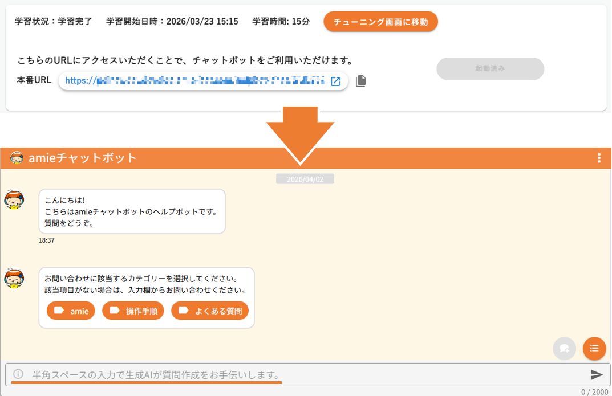This screenshot has height=396, width=612.
Task: Click the bot avatar beside the category message
Action: click(x=14, y=278)
